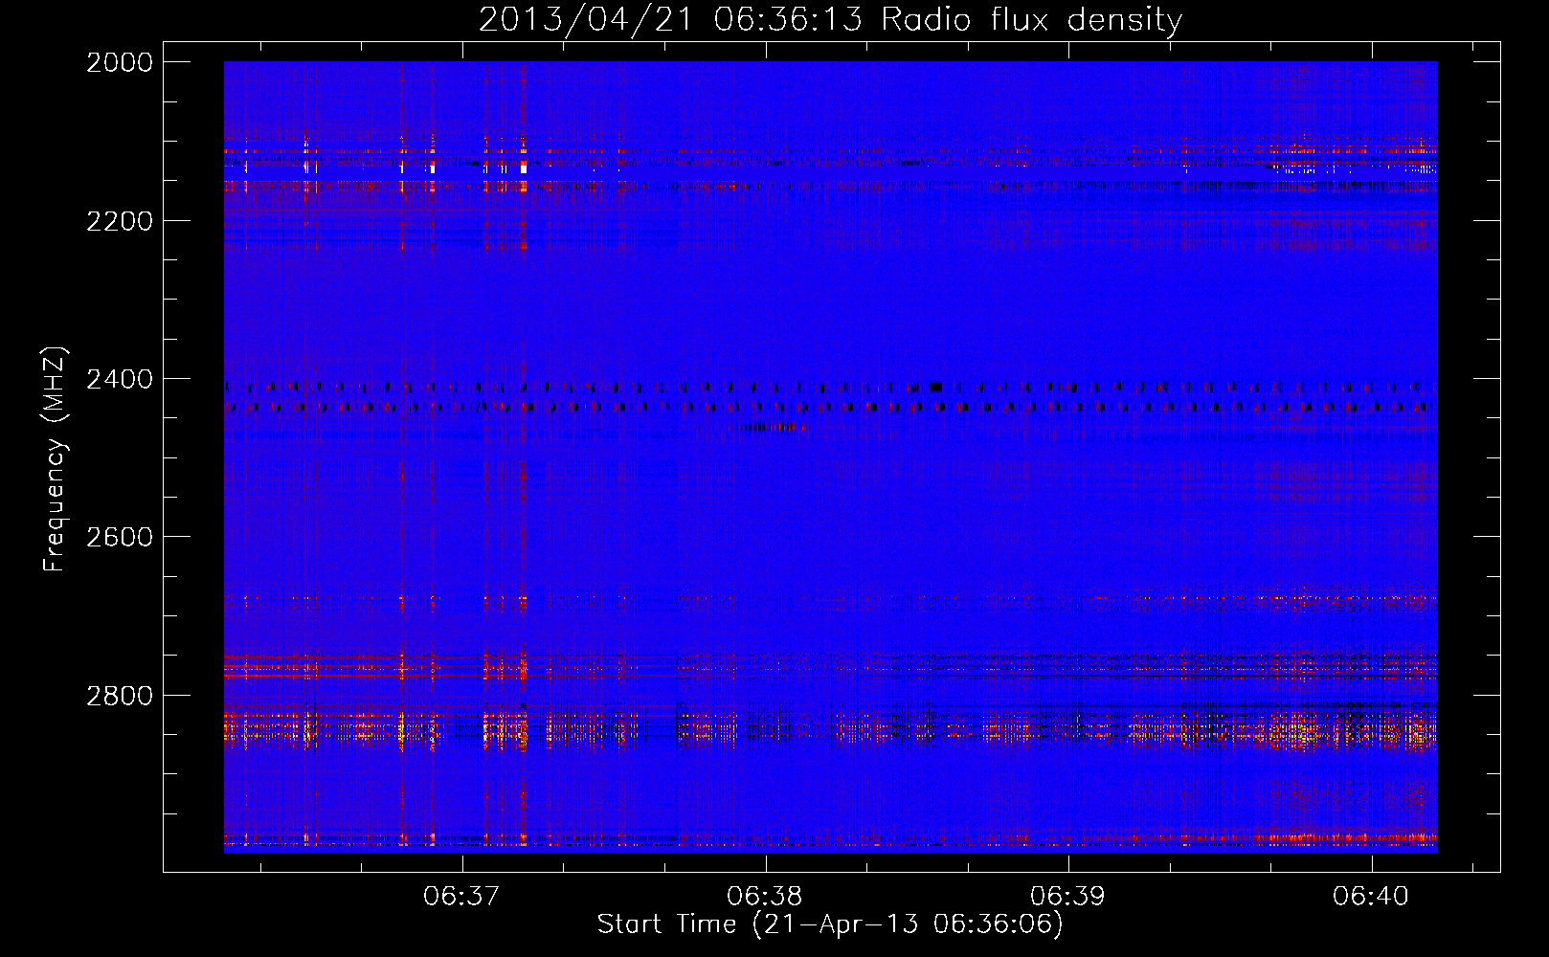This screenshot has height=957, width=1549.
Task: Select the 2400 frequency axis label
Action: point(120,379)
